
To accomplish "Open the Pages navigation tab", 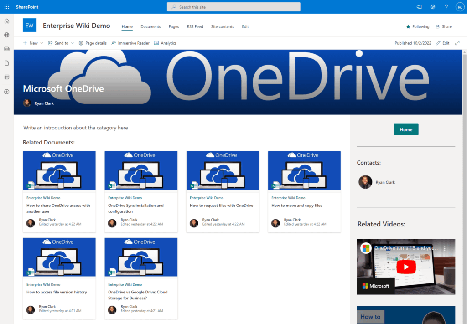I will pos(174,26).
